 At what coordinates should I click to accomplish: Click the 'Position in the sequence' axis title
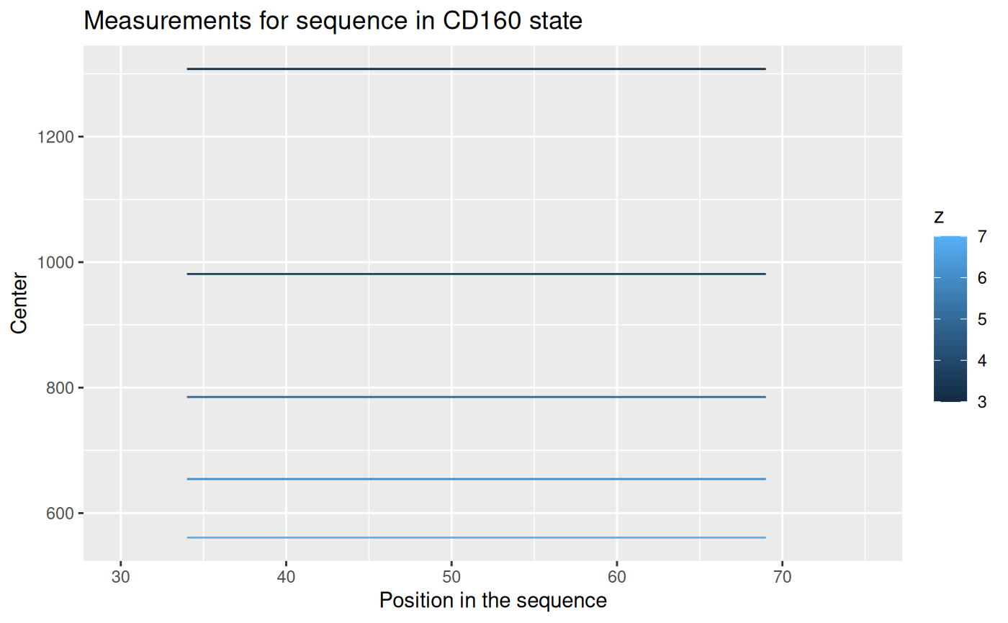click(x=493, y=600)
